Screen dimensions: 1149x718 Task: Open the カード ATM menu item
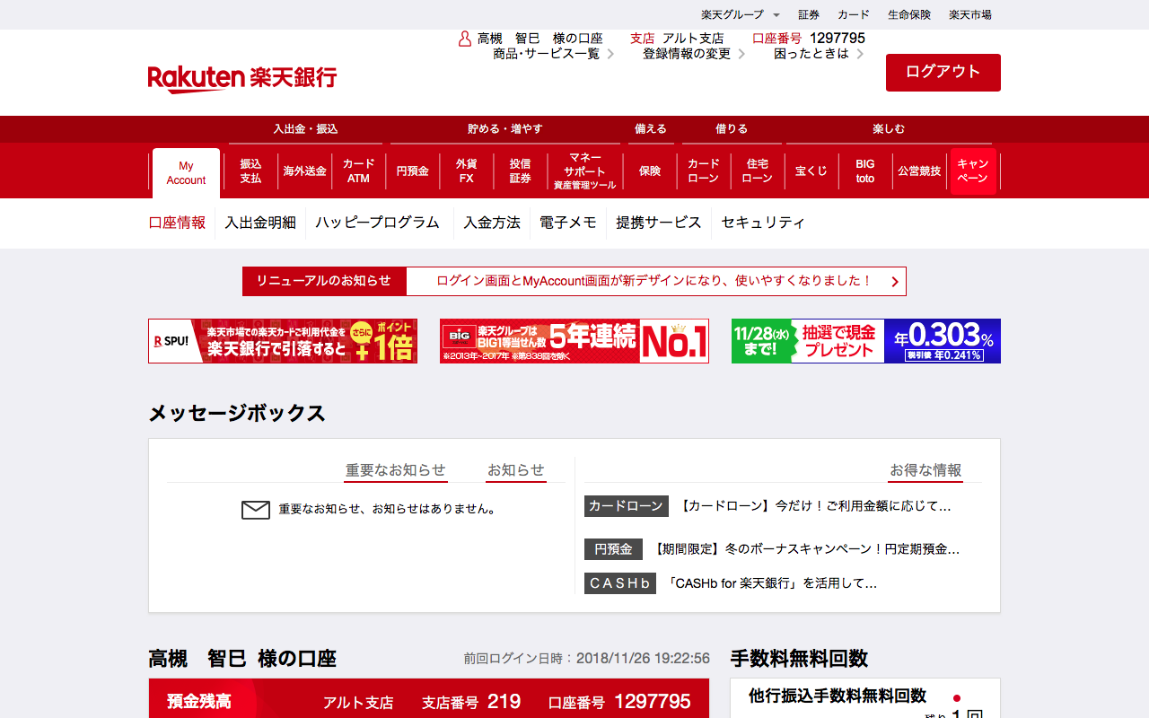point(358,171)
